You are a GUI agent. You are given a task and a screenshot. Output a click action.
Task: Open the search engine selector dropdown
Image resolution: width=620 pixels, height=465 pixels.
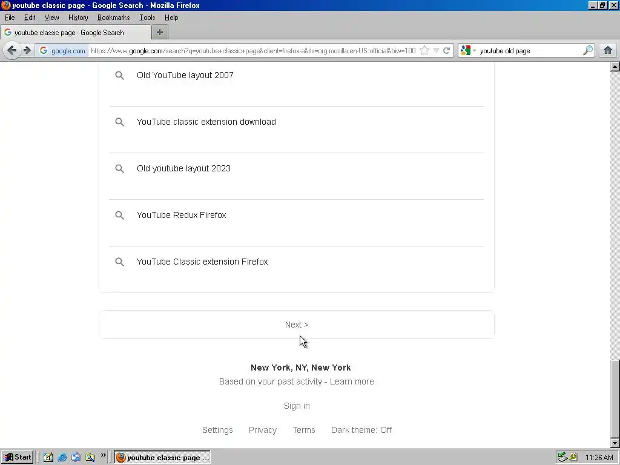point(468,51)
